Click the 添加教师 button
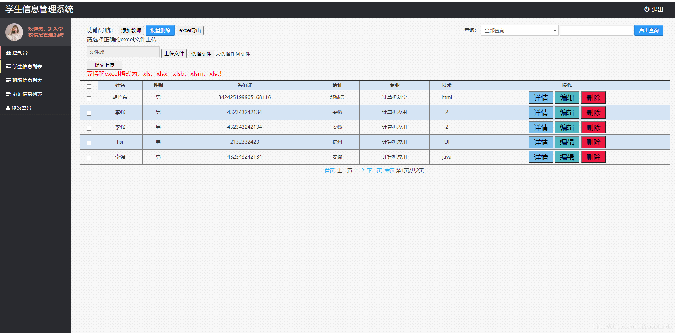The width and height of the screenshot is (675, 333). tap(131, 30)
